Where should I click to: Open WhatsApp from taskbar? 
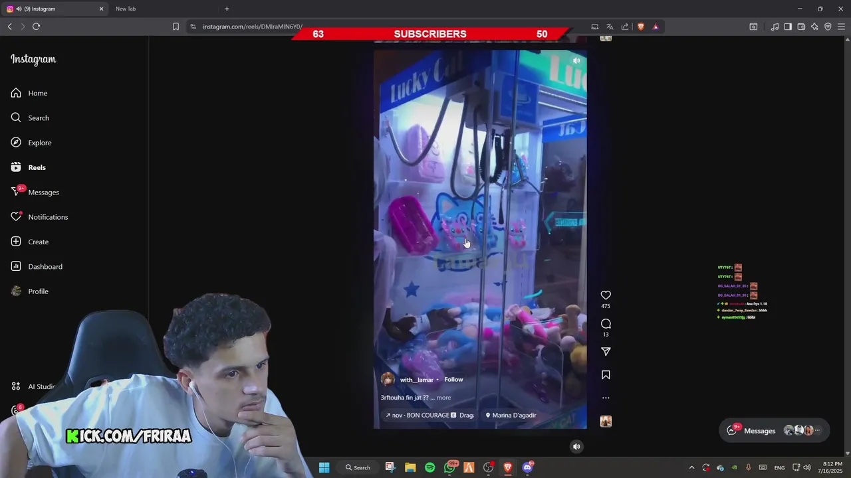449,467
